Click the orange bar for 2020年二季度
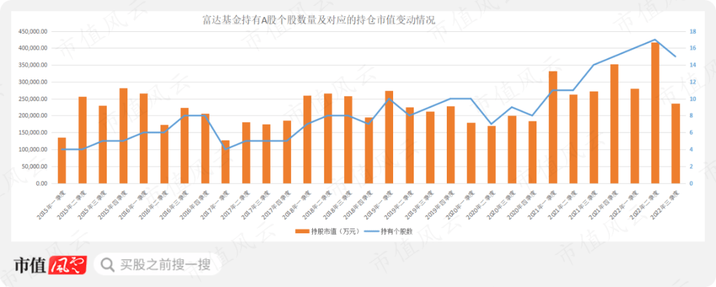716x287 pixels. click(x=491, y=154)
